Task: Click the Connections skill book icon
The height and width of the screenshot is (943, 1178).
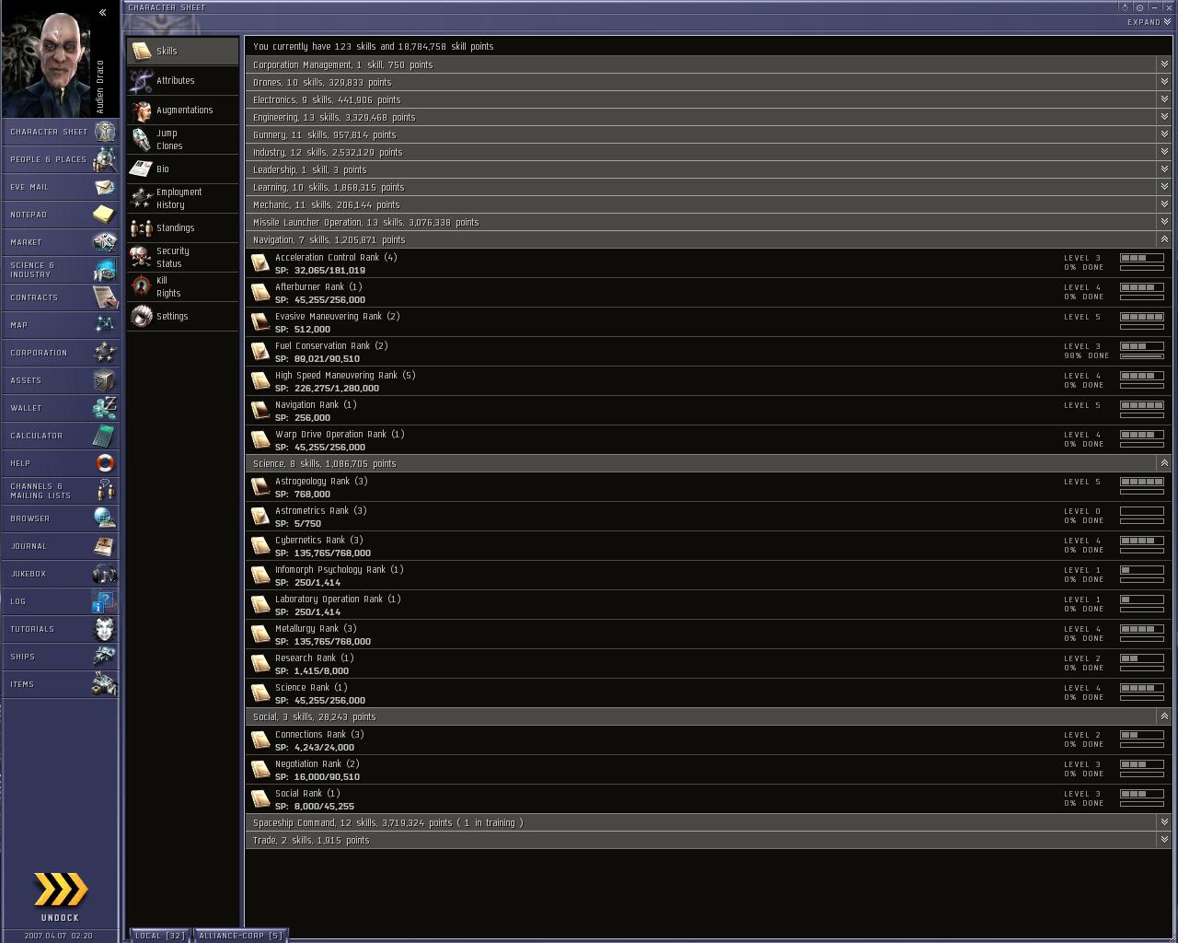Action: click(x=260, y=740)
